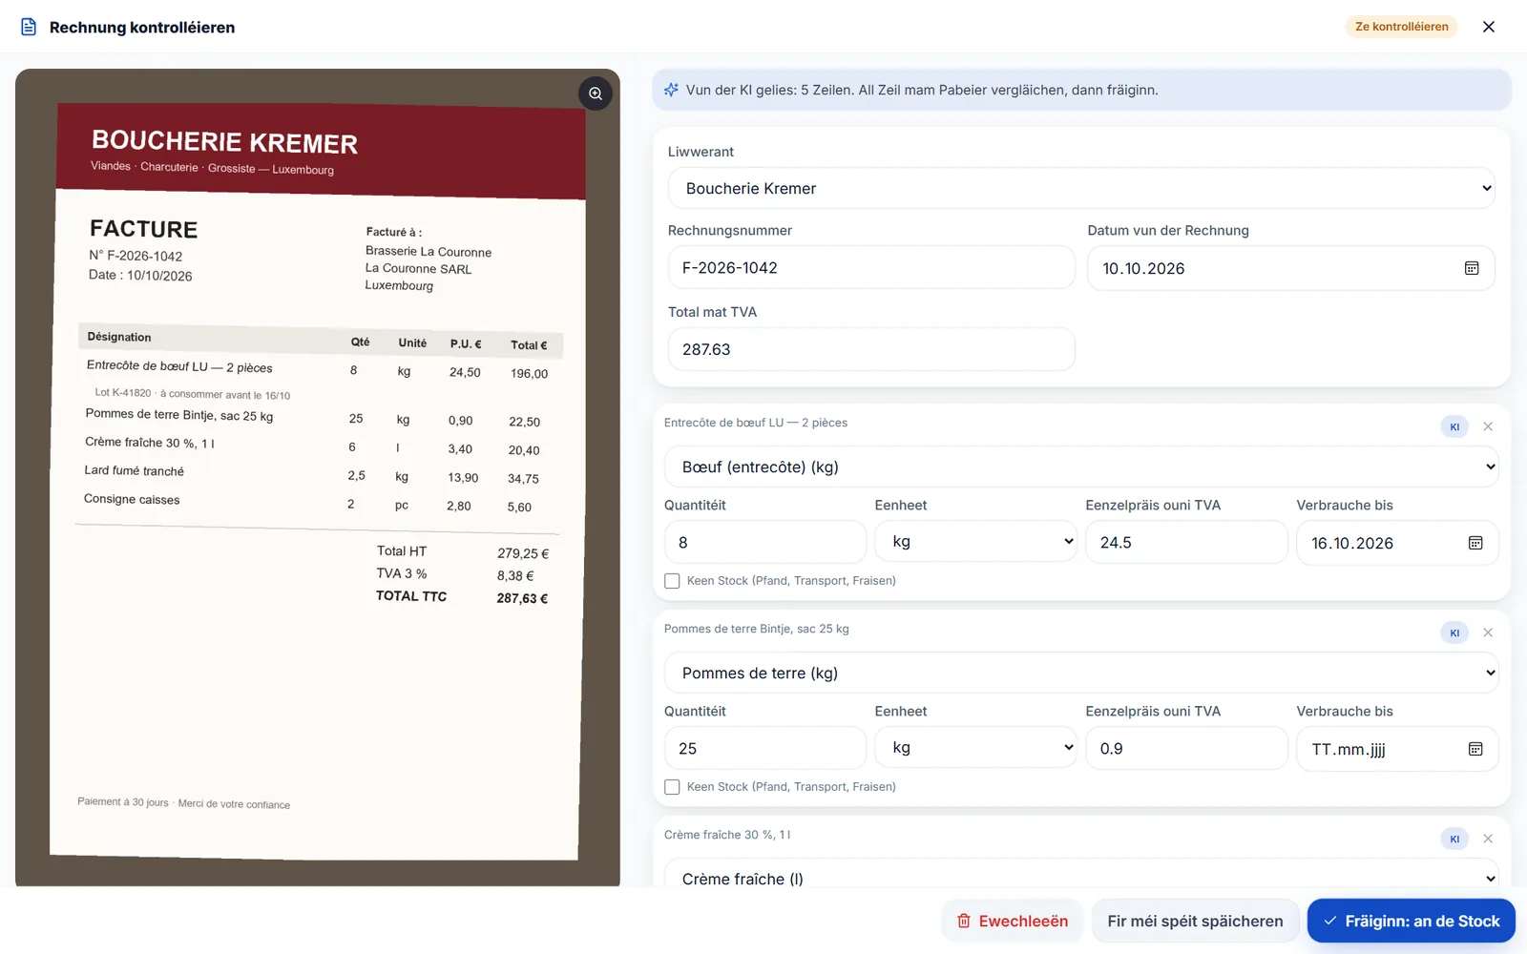Viewport: 1527px width, 954px height.
Task: Open the calendar picker for Datum vun der Rechnung
Action: tap(1472, 268)
